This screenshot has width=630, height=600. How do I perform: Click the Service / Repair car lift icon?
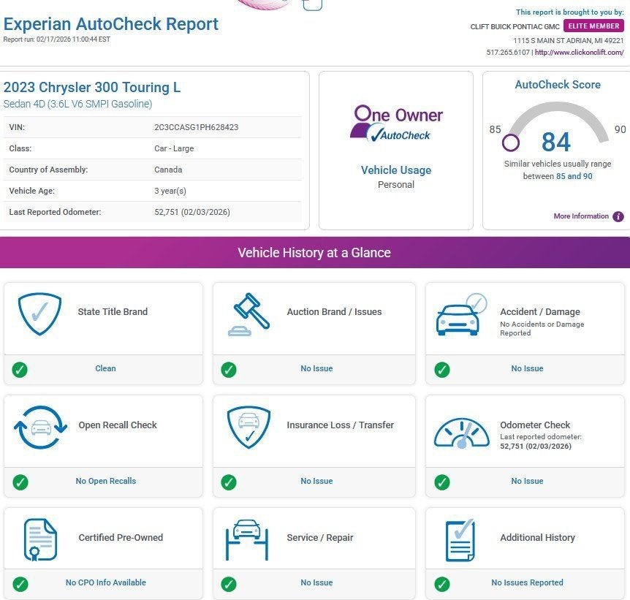tap(248, 539)
